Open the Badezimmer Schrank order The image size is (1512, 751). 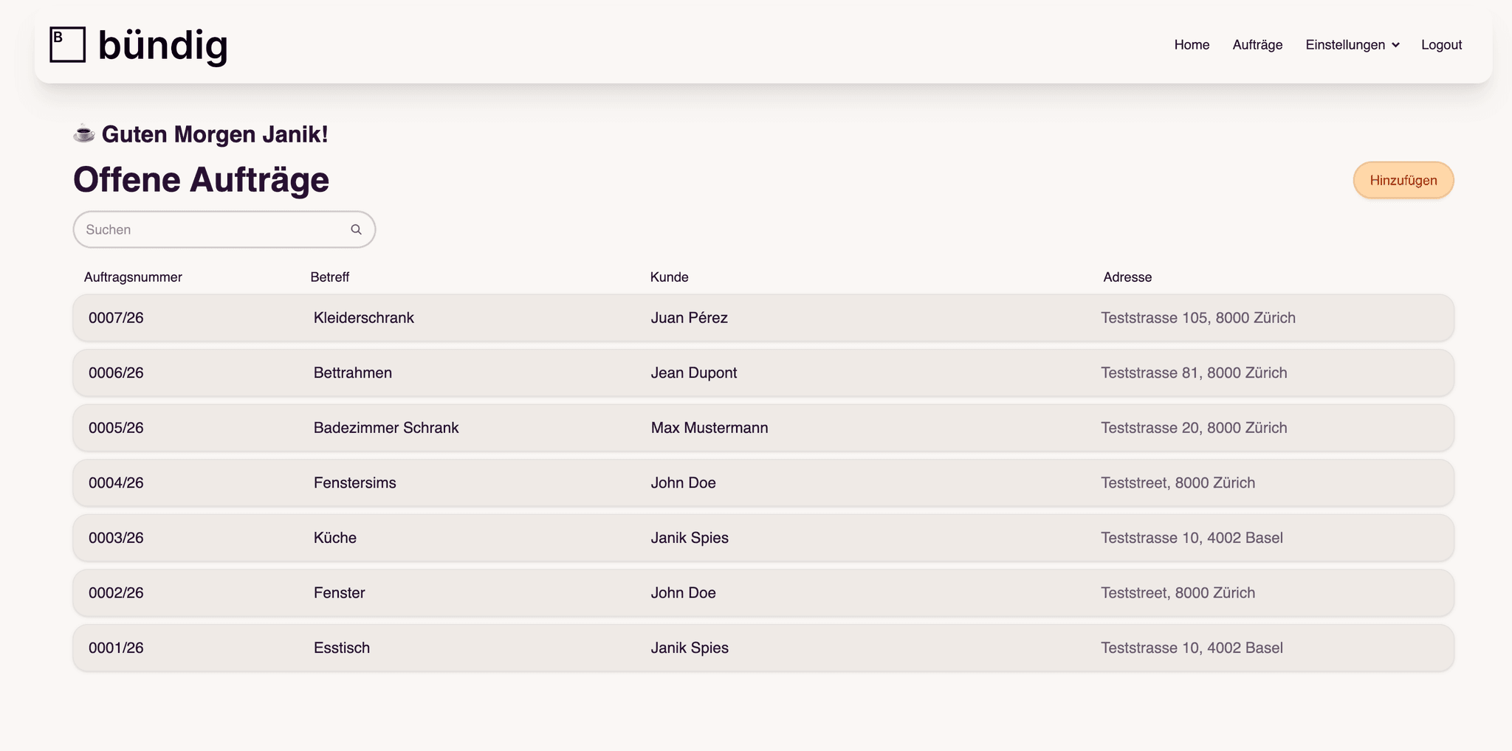tap(763, 428)
